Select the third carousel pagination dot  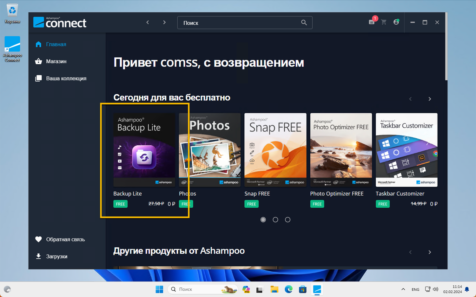pos(288,219)
